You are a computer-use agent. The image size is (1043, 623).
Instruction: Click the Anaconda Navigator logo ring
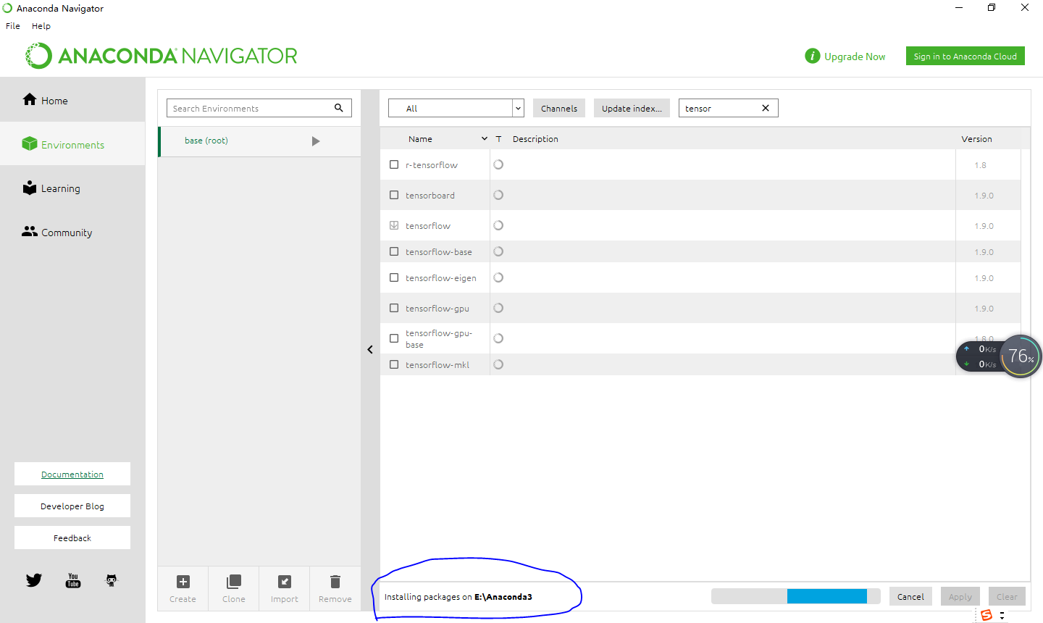tap(39, 56)
